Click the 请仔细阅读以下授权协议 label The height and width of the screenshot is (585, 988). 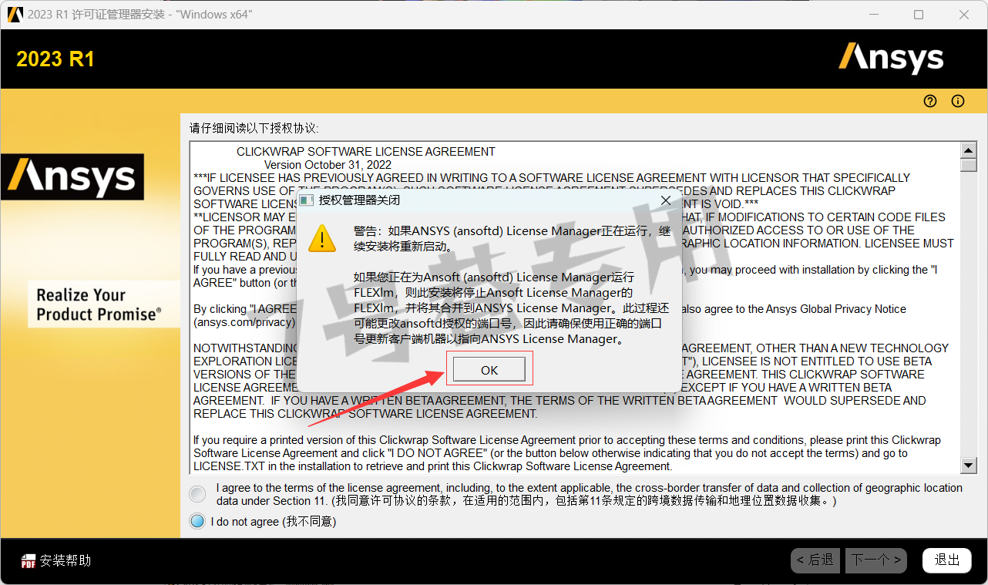pos(254,128)
